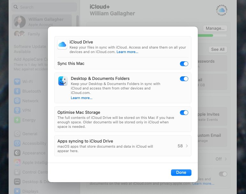This screenshot has width=246, height=194.
Task: Expand Apps syncing to iCloud Drive chevron
Action: coord(187,146)
